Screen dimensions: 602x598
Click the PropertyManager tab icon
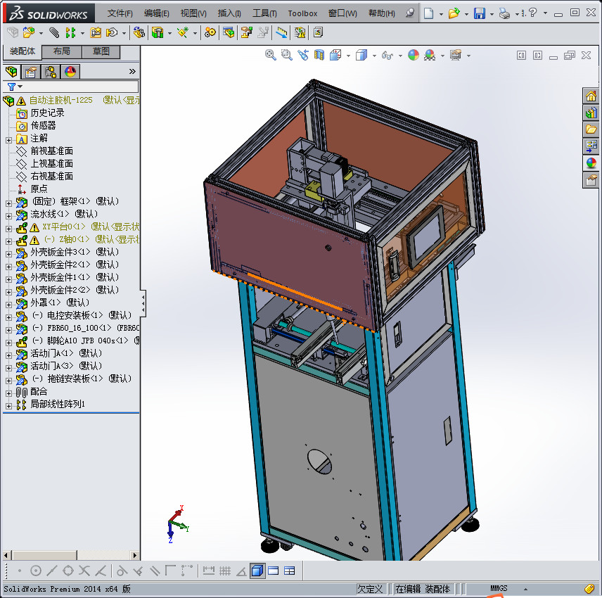pos(30,72)
